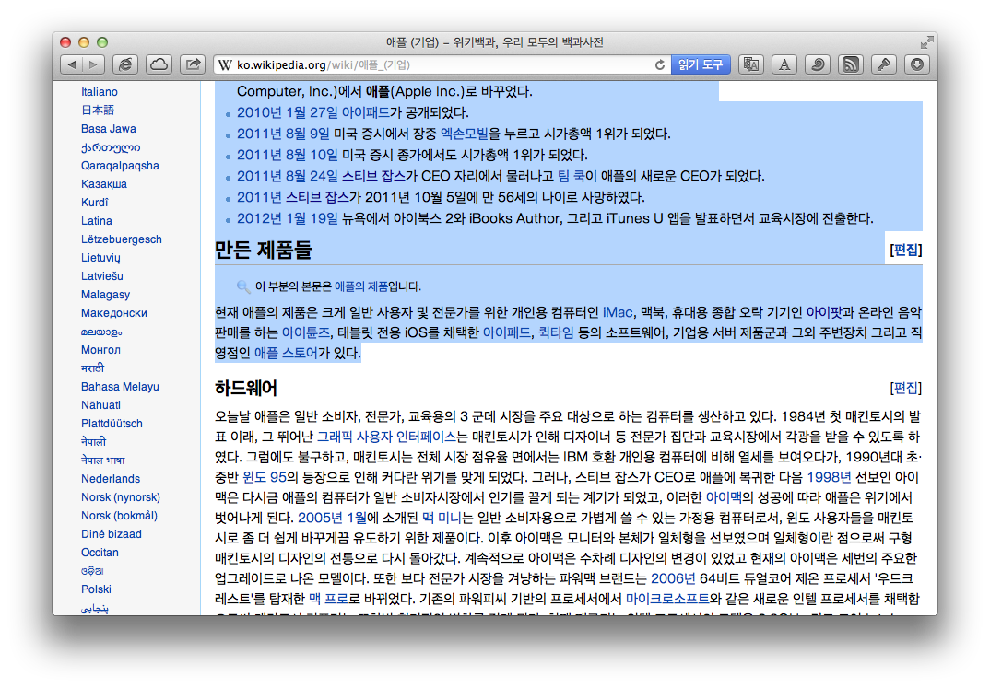Follow the 맥 프로 link
The width and height of the screenshot is (990, 688).
[x=328, y=599]
